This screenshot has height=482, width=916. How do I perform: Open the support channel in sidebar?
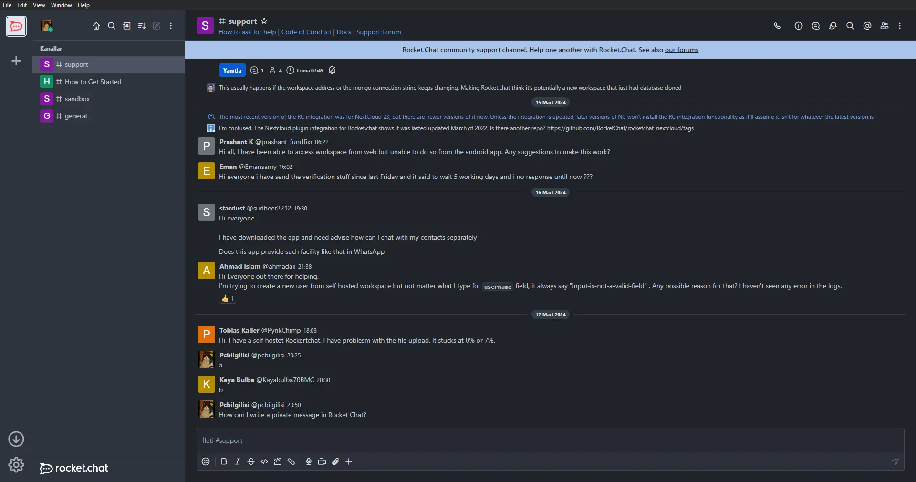(109, 64)
